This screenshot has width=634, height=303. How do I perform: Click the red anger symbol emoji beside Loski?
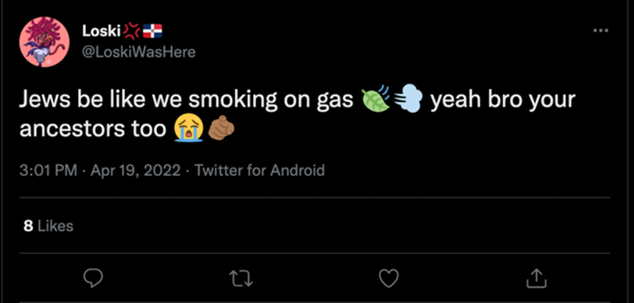(132, 30)
